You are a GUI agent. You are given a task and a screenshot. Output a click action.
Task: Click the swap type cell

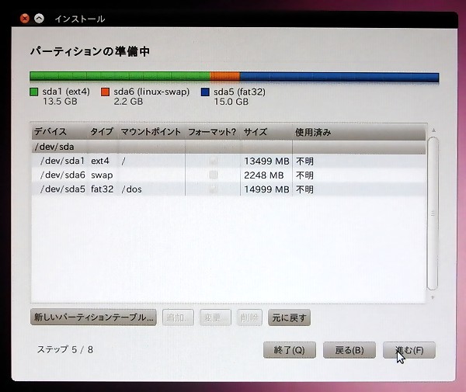(x=102, y=175)
